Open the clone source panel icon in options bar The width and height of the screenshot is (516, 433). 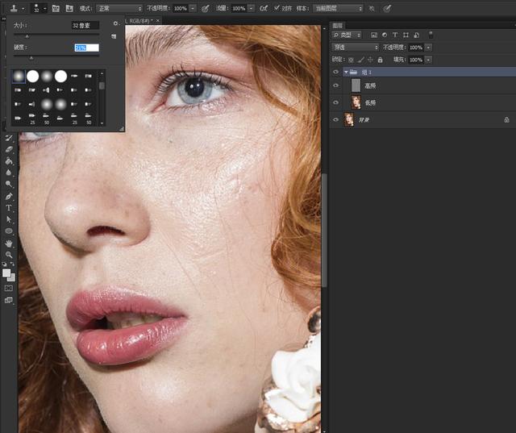(x=70, y=8)
